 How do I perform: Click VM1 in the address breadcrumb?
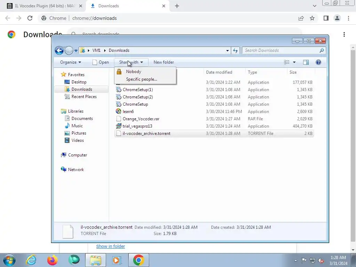96,50
